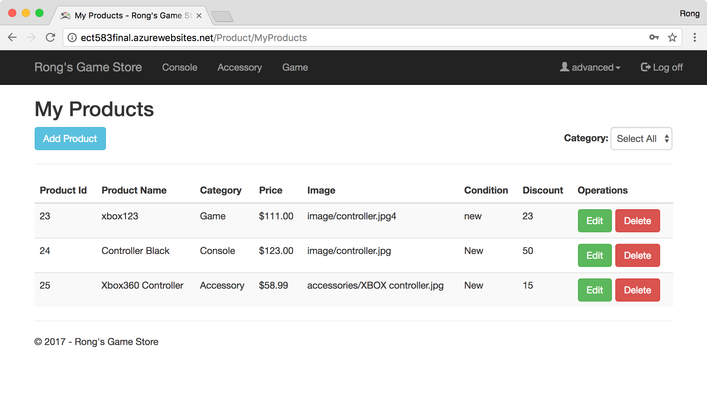The image size is (707, 398).
Task: Click image/controller.jpg4 cell
Action: pyautogui.click(x=352, y=216)
